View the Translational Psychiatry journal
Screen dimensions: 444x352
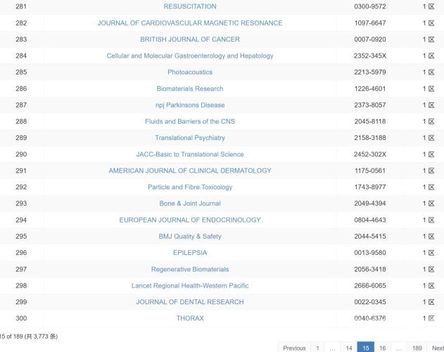[x=190, y=138]
